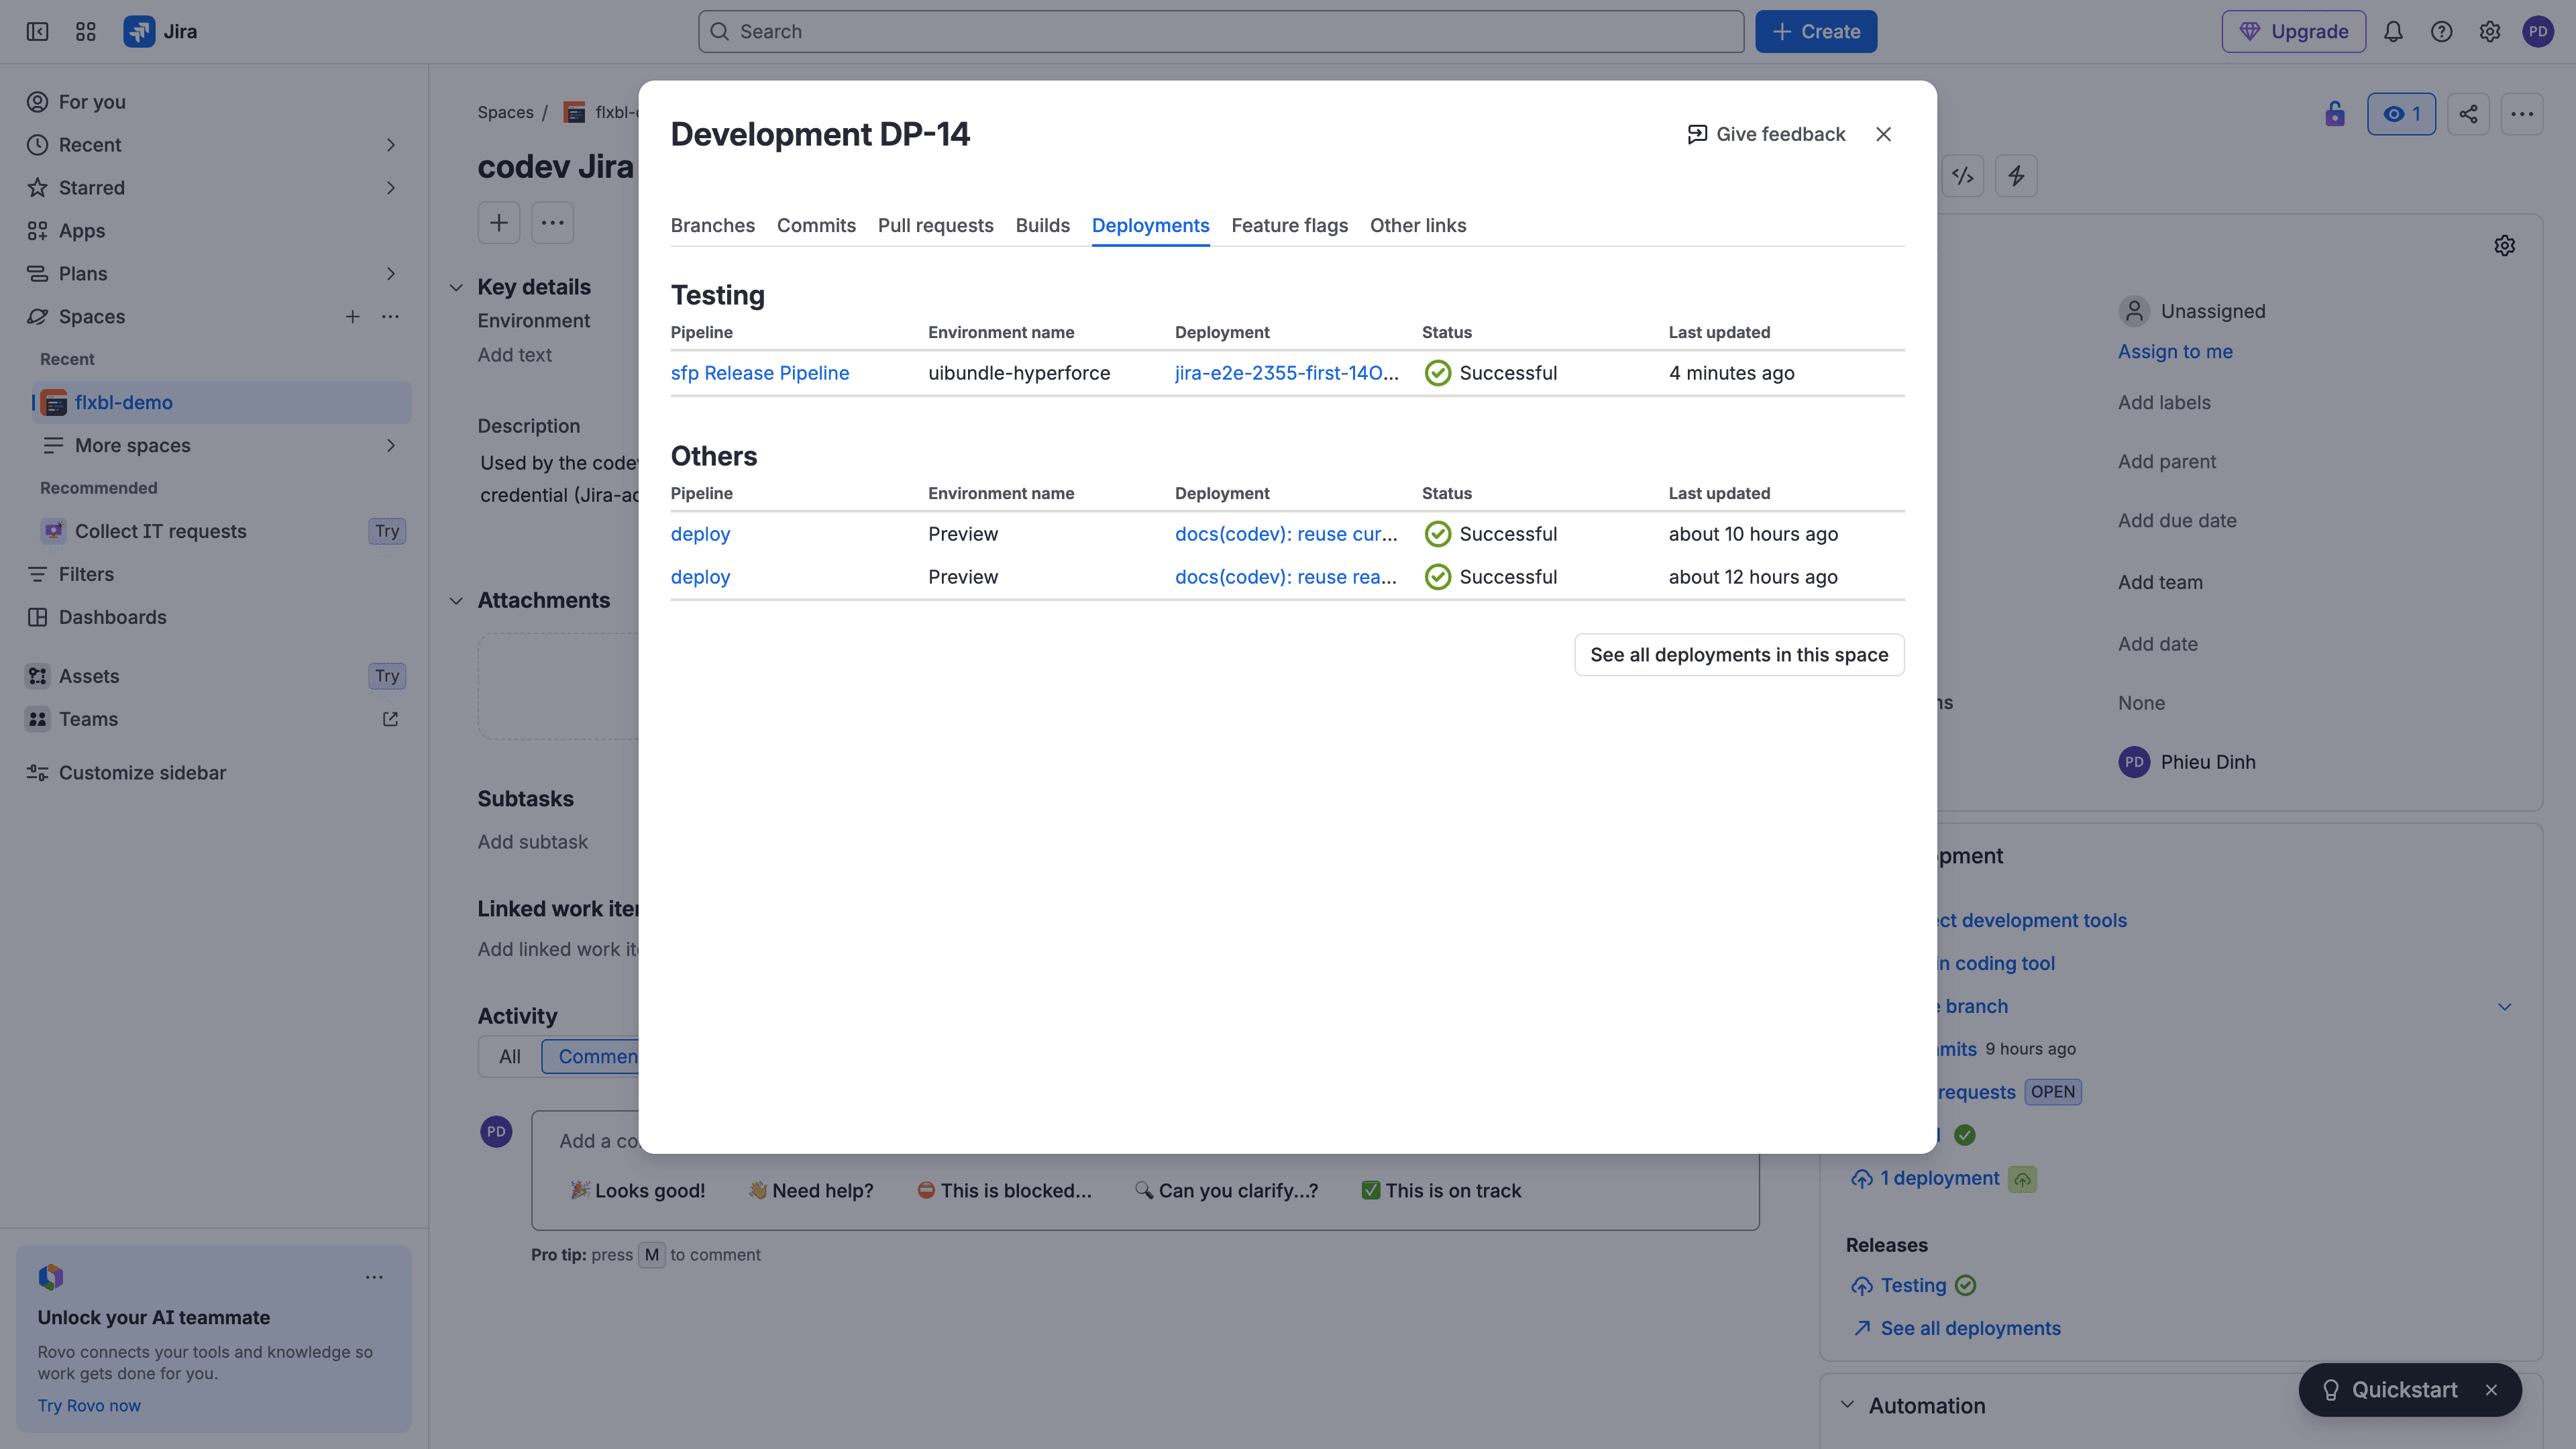
Task: Open the docs(codev): reuse cur... deployment
Action: pos(1286,534)
